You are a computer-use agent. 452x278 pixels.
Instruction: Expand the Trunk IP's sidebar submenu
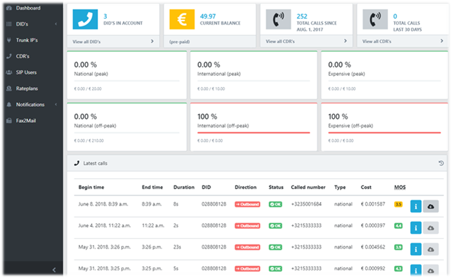click(57, 40)
